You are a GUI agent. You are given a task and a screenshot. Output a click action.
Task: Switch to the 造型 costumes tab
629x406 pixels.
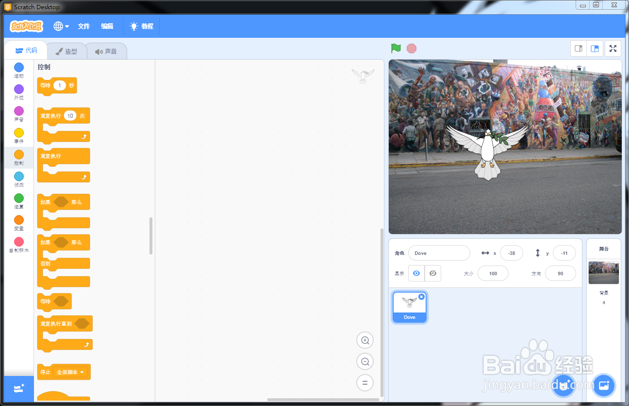66,51
